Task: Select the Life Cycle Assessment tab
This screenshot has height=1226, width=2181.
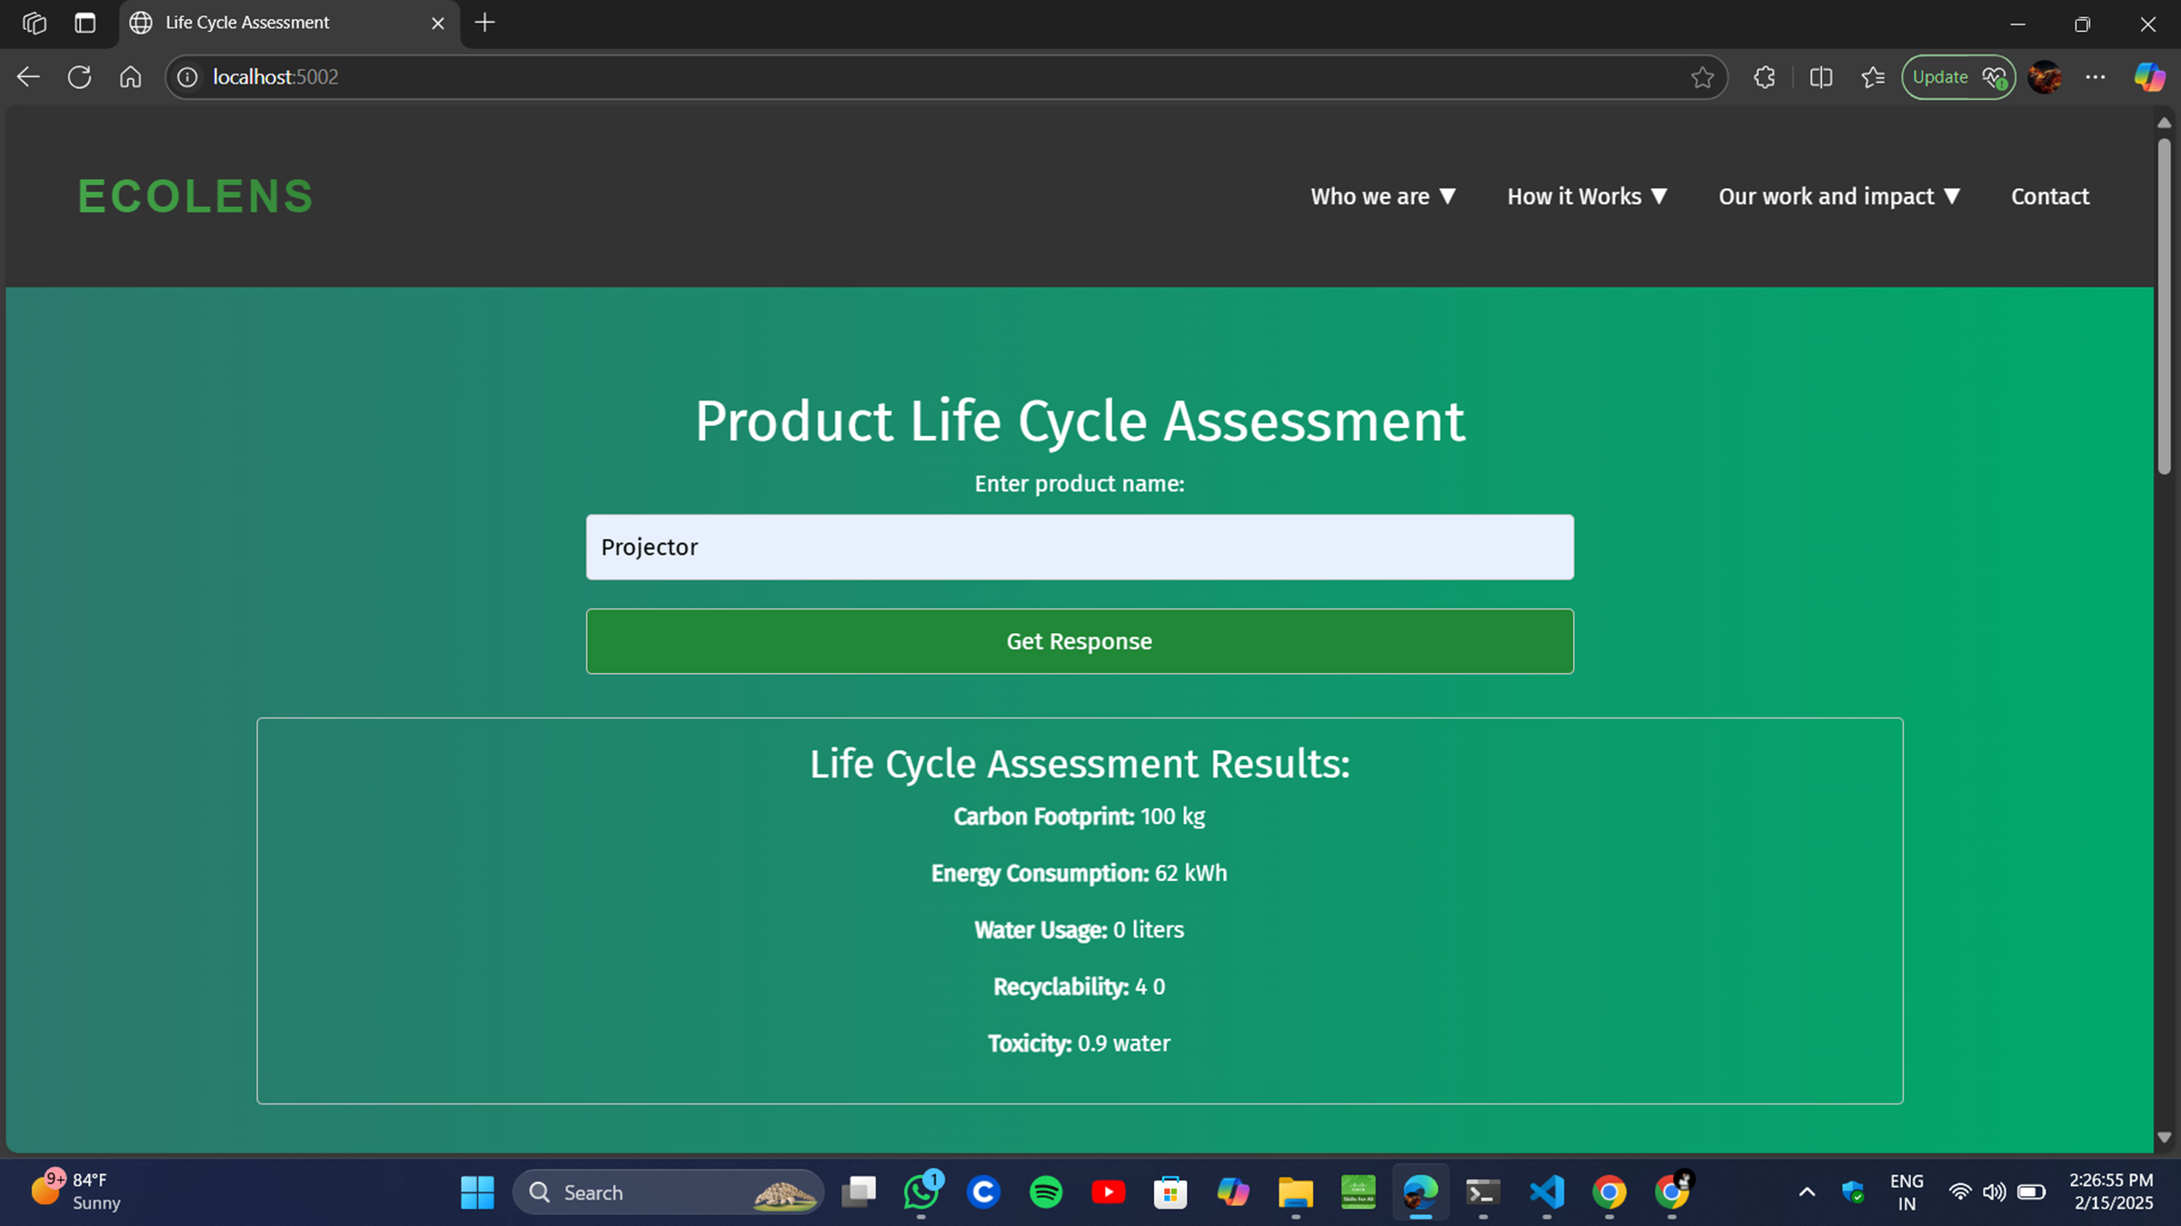Action: [273, 23]
